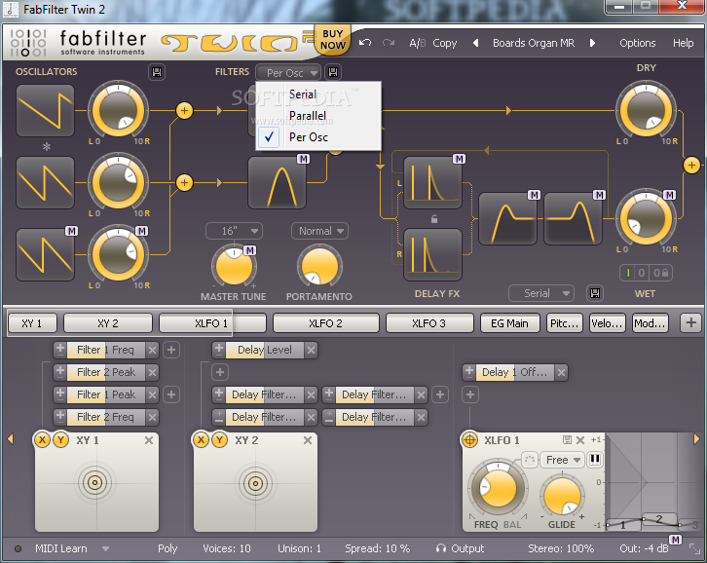Toggle M marker on filter 2
Image resolution: width=707 pixels, height=563 pixels.
click(303, 159)
